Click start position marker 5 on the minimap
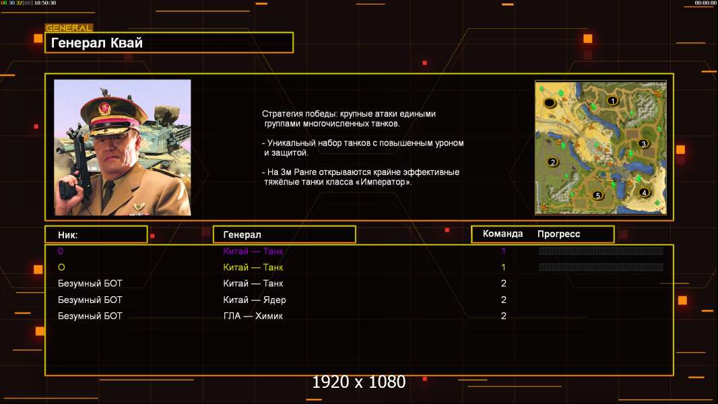The width and height of the screenshot is (718, 404). [x=597, y=195]
